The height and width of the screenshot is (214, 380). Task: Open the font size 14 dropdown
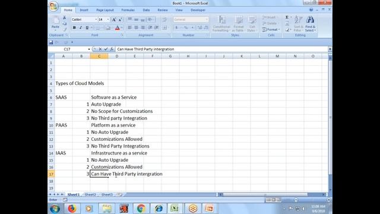(108, 20)
